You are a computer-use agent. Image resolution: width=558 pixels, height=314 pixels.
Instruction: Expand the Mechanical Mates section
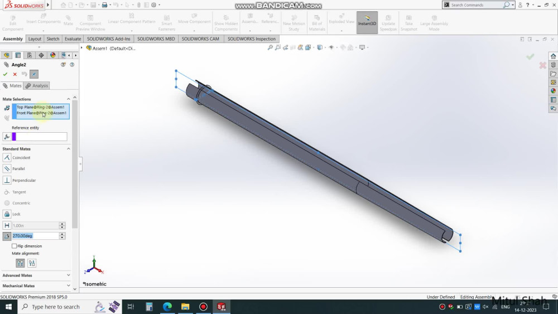point(68,286)
